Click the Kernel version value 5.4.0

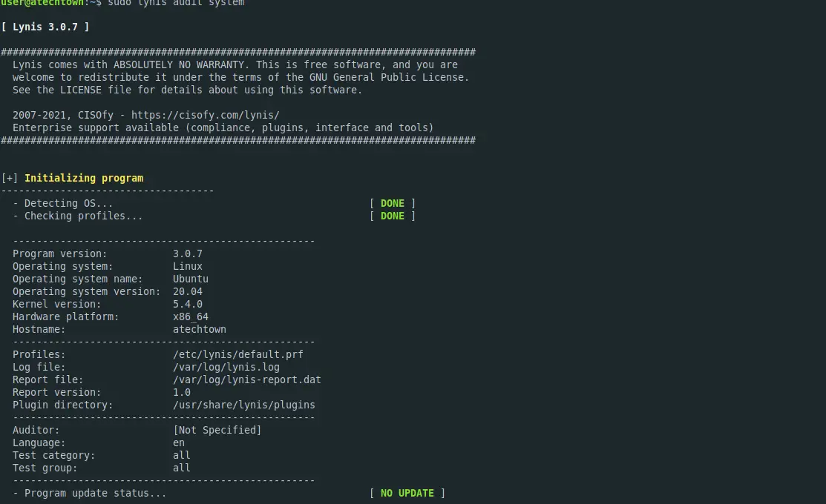pos(188,304)
